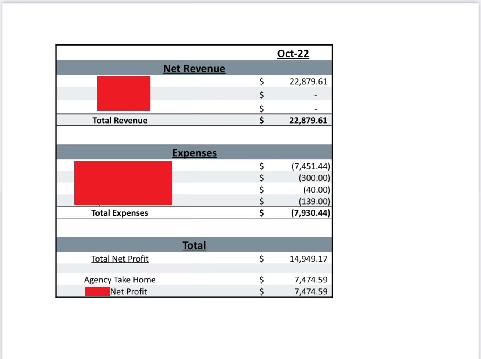Select the 14,949.17 net profit amount
Screen dimensions: 481x359
pyautogui.click(x=308, y=259)
